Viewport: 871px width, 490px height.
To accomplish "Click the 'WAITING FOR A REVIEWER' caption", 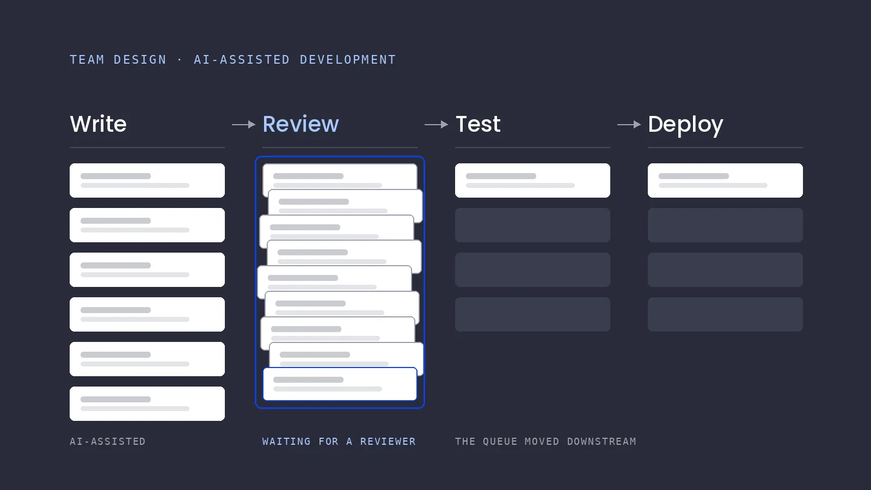I will coord(339,442).
